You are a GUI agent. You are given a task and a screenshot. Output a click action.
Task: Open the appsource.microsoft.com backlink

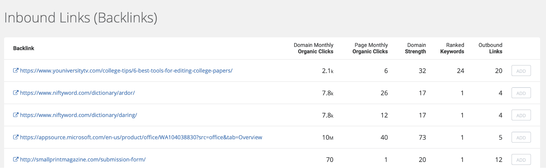[x=141, y=137]
